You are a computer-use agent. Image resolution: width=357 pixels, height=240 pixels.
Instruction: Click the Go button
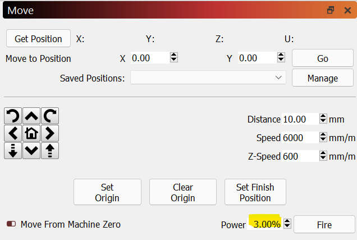(323, 58)
